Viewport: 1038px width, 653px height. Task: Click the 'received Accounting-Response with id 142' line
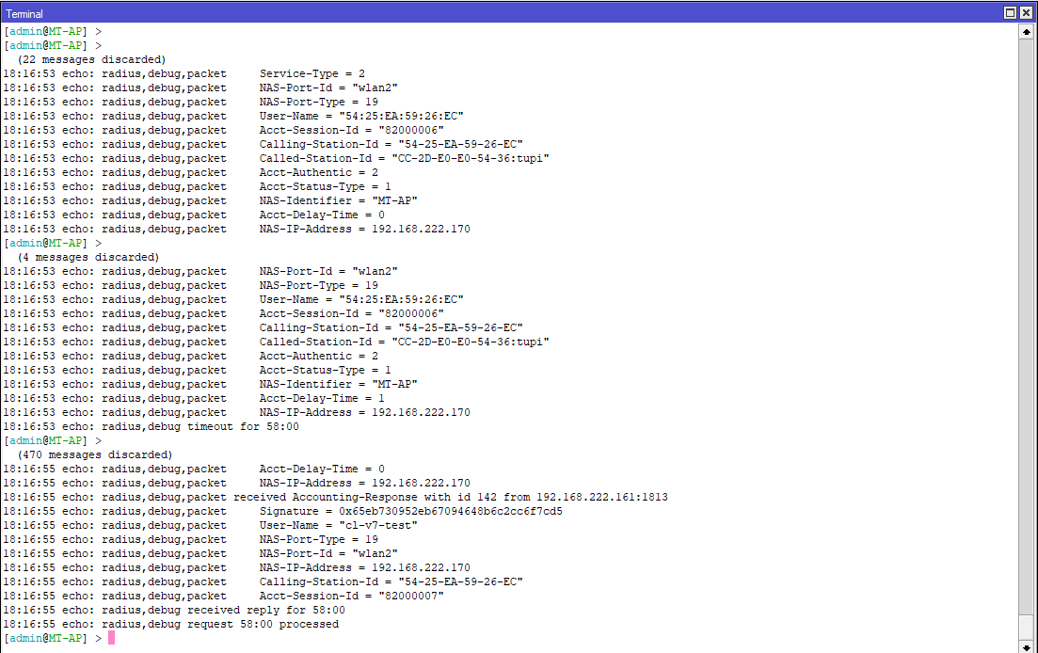tap(335, 498)
